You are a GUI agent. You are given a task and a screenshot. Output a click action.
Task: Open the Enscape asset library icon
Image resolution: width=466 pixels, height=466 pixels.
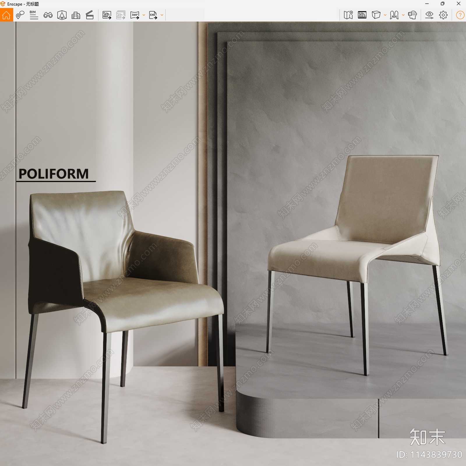(x=62, y=15)
